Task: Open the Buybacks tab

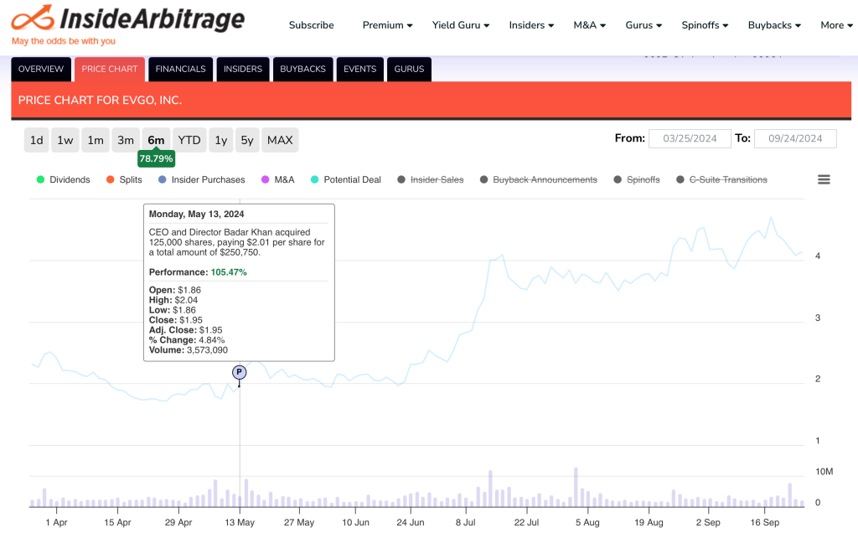Action: pyautogui.click(x=302, y=69)
